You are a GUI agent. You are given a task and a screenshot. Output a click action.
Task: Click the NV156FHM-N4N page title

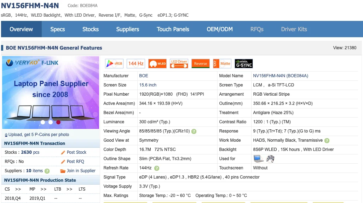coord(30,6)
